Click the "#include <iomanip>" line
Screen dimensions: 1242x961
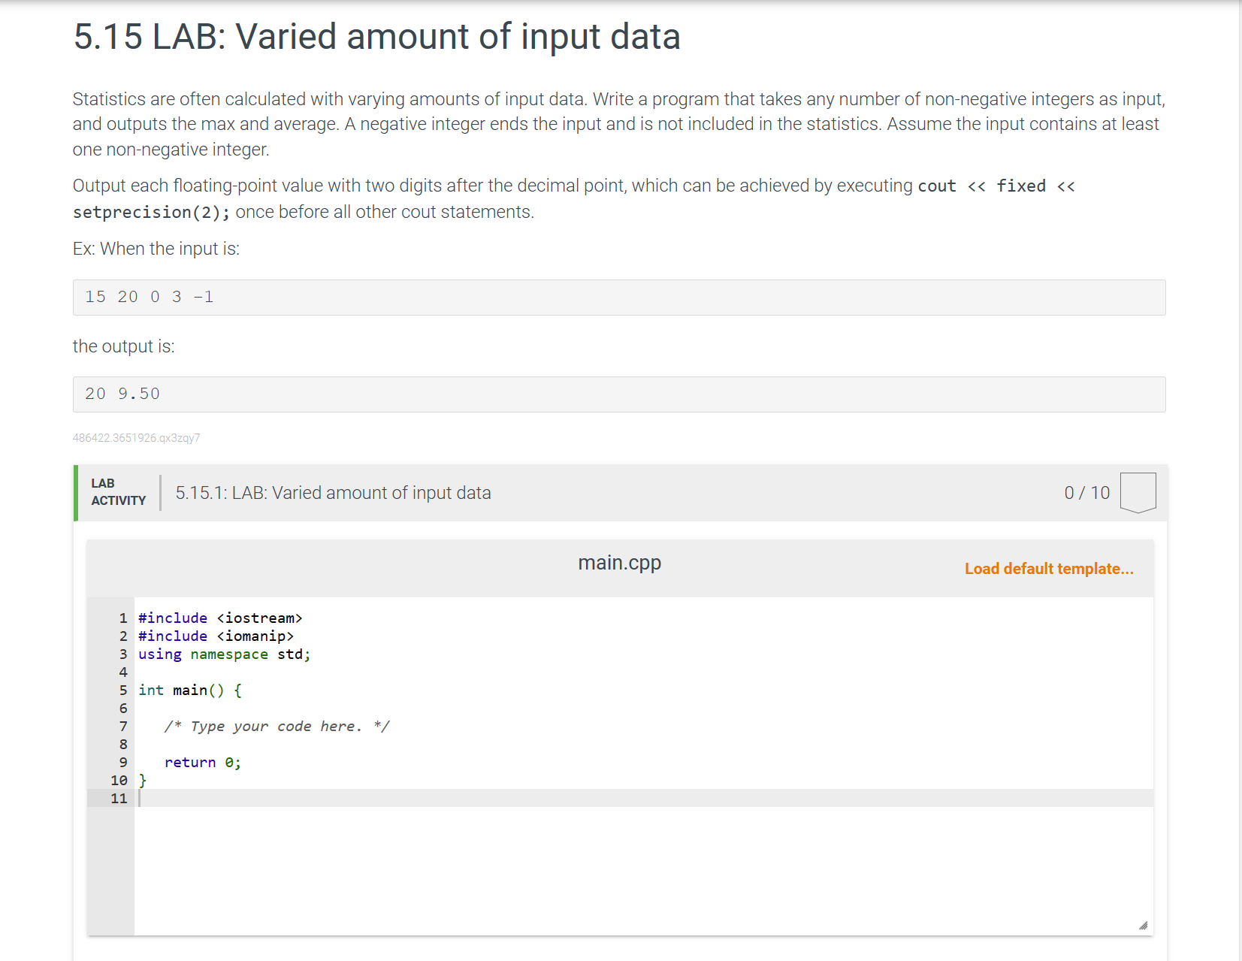click(x=216, y=636)
